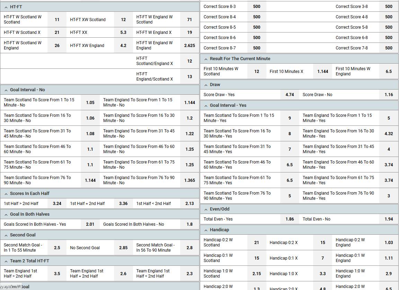Screen dimensions: 399x290
Task: Select Correct Score 4-8 odds 500
Action: point(389,17)
